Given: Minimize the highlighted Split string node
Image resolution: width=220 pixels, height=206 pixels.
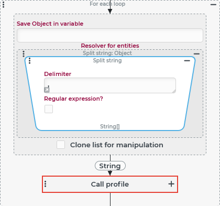Looking at the screenshot, I should tap(187, 61).
